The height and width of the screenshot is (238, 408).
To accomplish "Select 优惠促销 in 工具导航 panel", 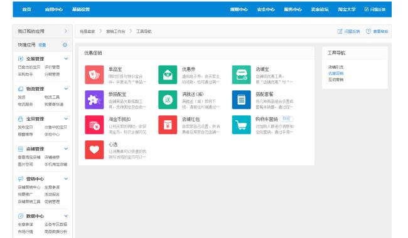I will click(x=336, y=73).
